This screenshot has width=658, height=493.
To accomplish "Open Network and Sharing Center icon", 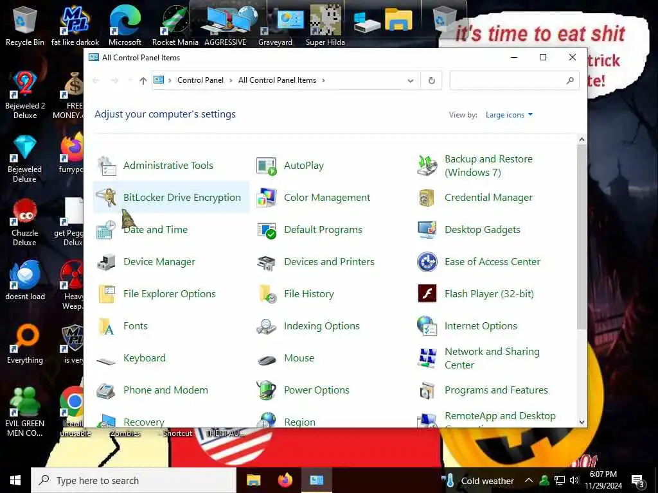I will (427, 358).
